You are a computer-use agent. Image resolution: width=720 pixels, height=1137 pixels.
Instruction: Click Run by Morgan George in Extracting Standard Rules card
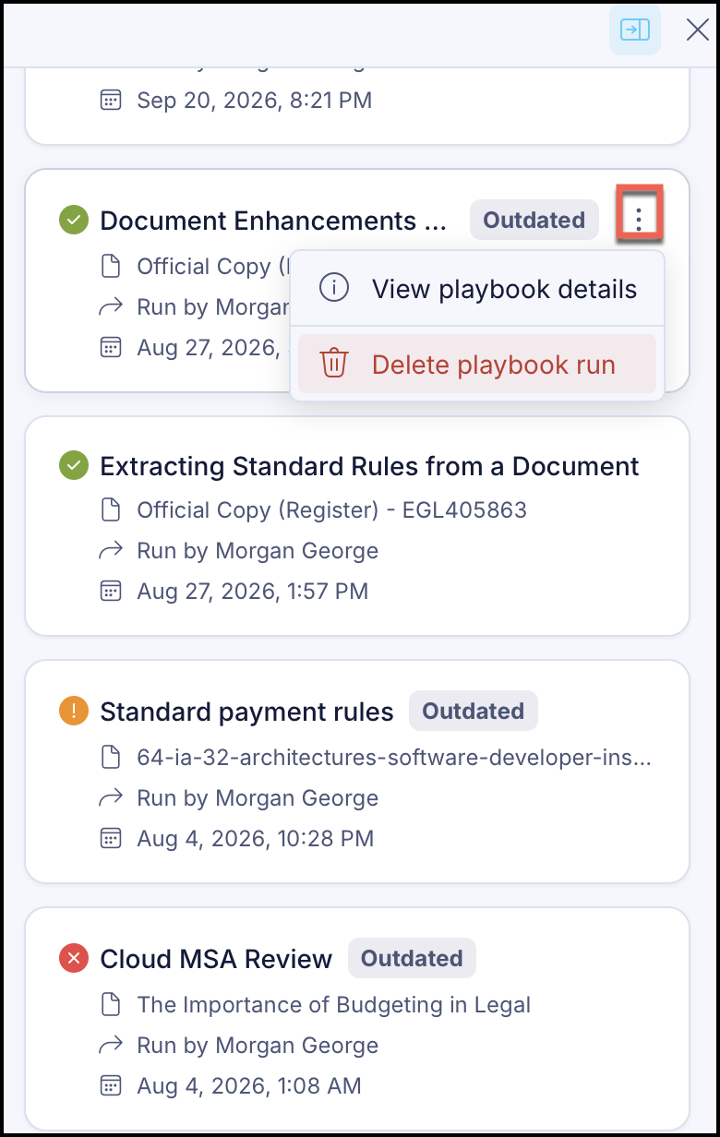(258, 551)
